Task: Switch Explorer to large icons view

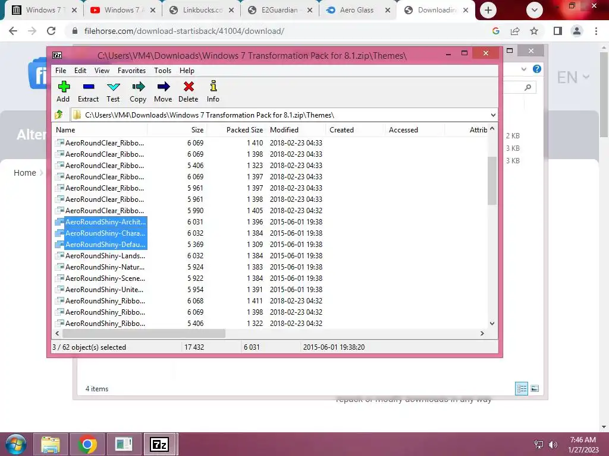Action: click(535, 388)
